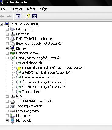This screenshot has height=130, width=112.
Task: Expand the Monitorok category
Action: pos(7,120)
